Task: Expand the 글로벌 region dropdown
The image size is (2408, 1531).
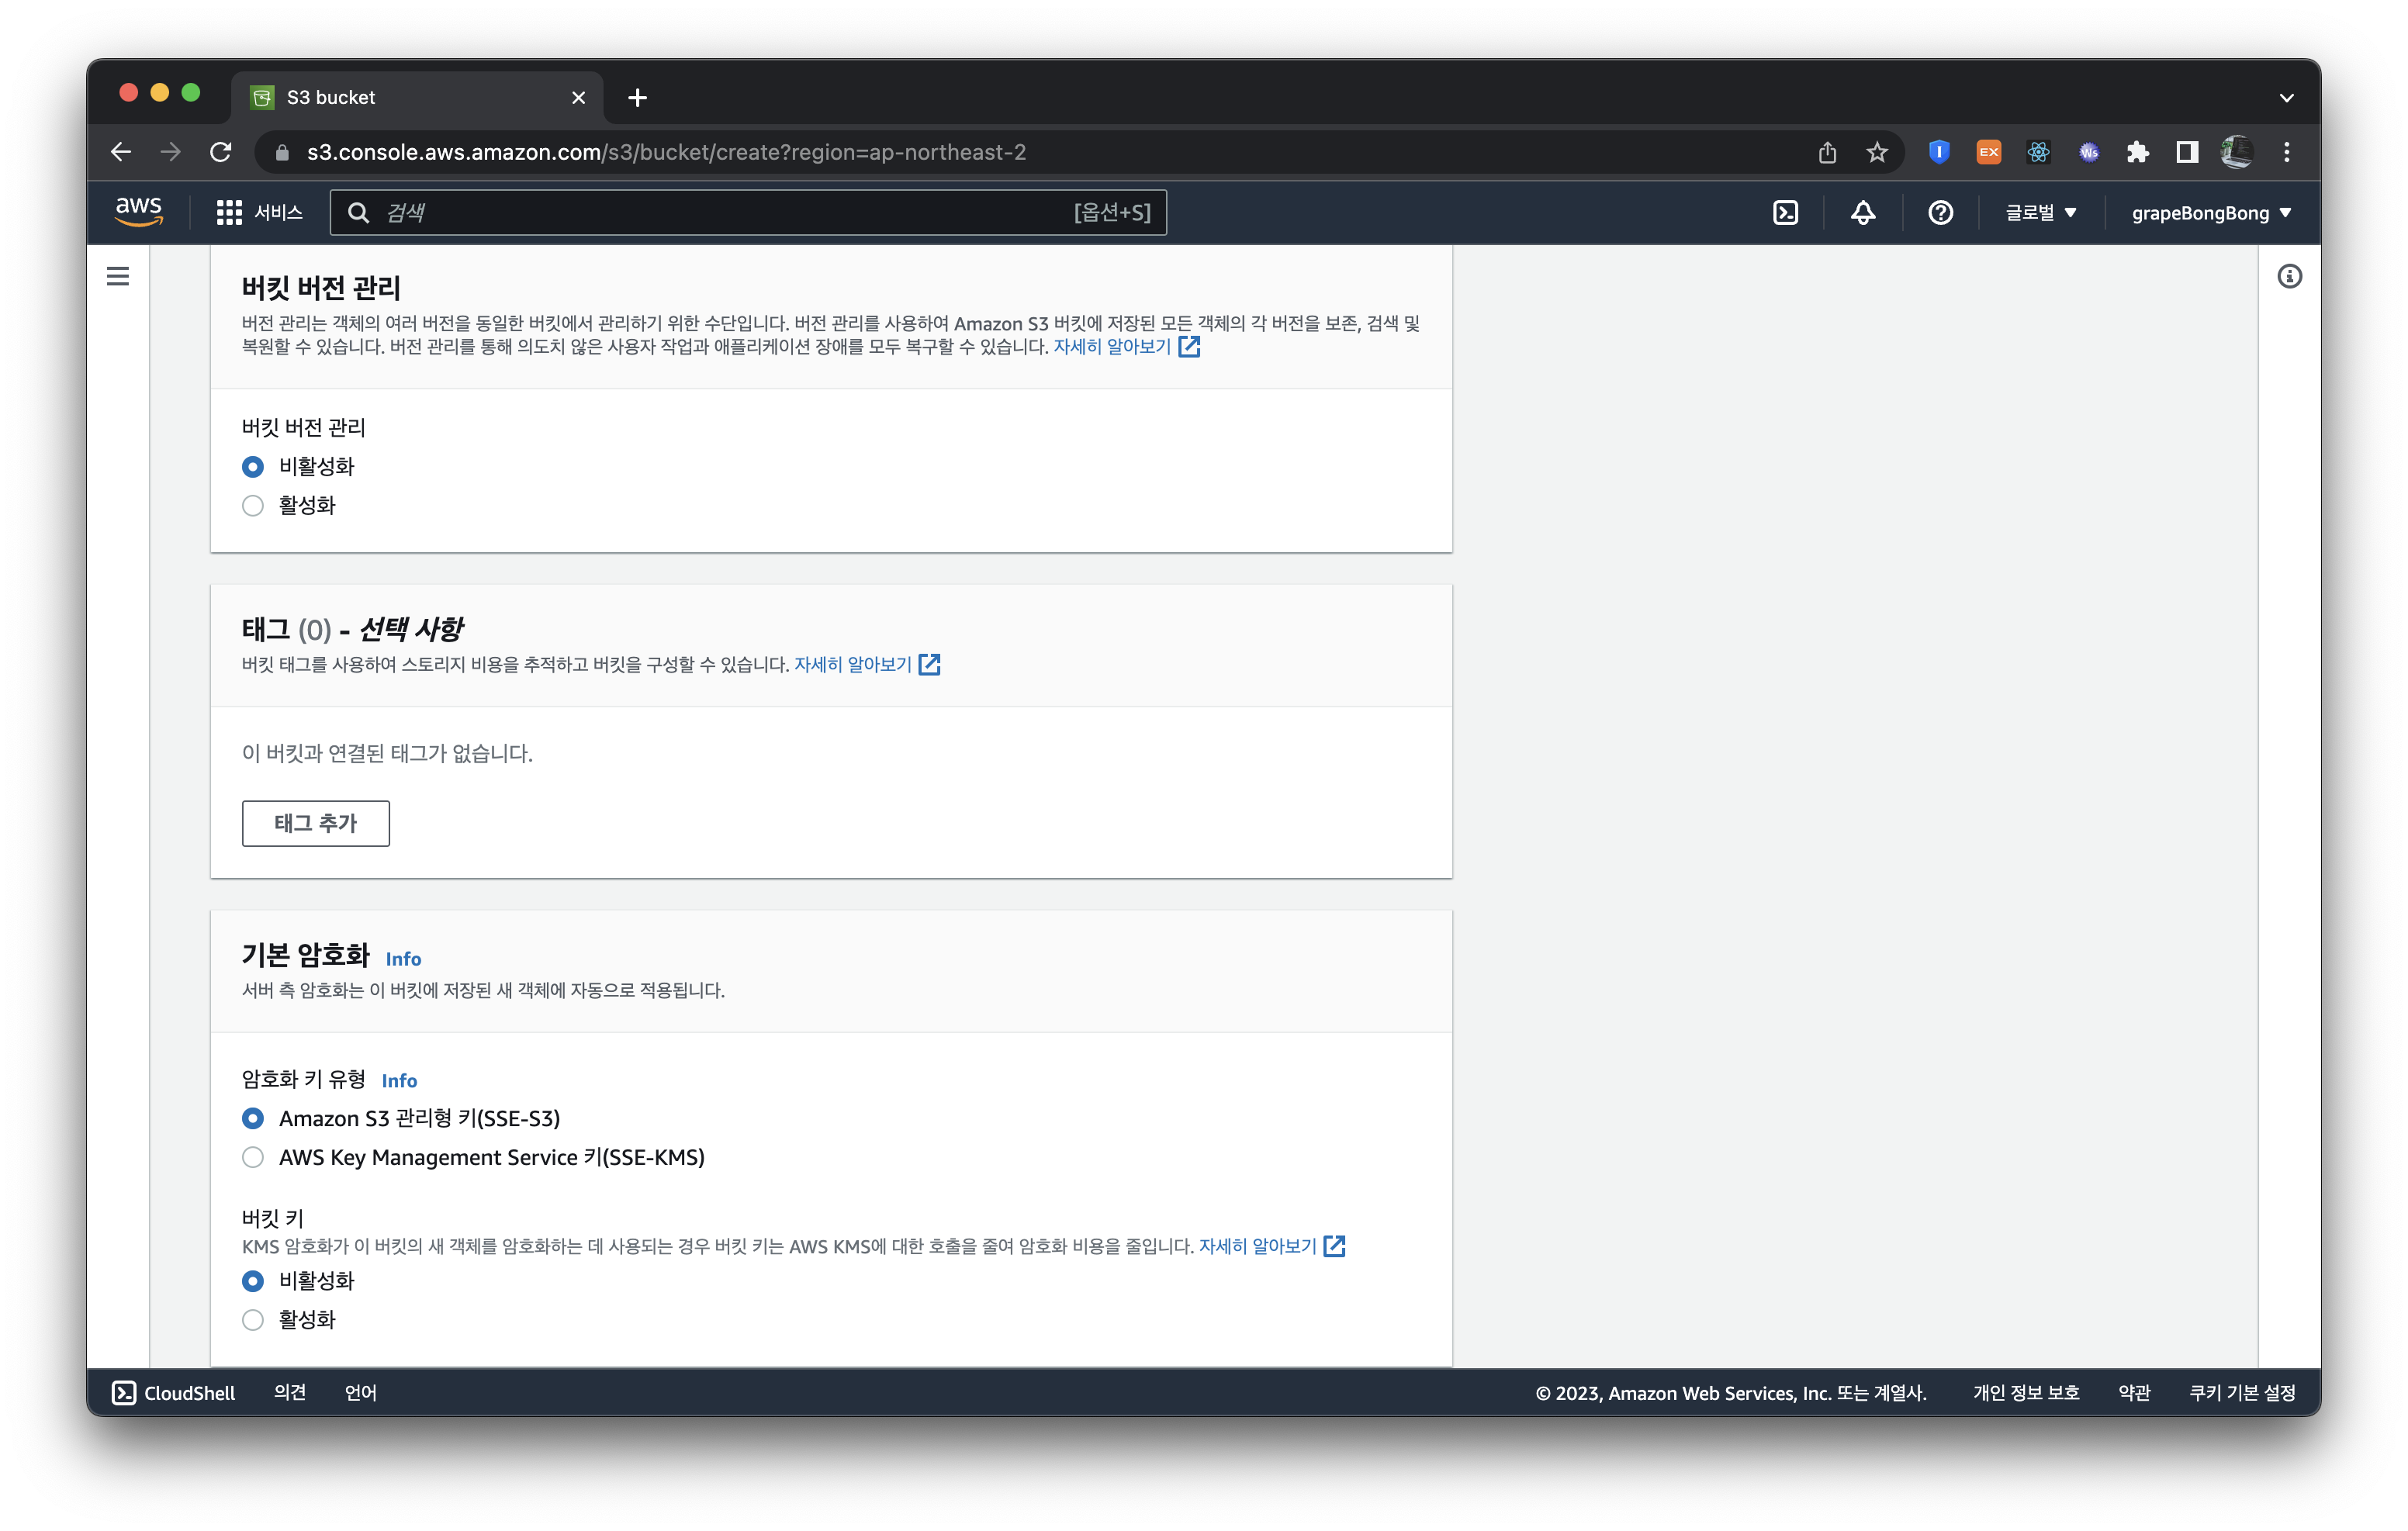Action: (x=2040, y=212)
